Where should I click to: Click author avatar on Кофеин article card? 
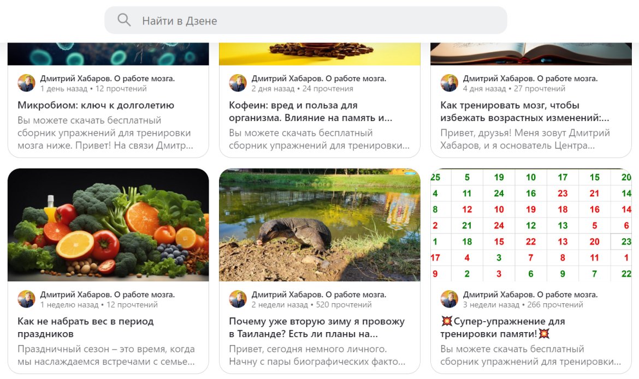(x=238, y=83)
